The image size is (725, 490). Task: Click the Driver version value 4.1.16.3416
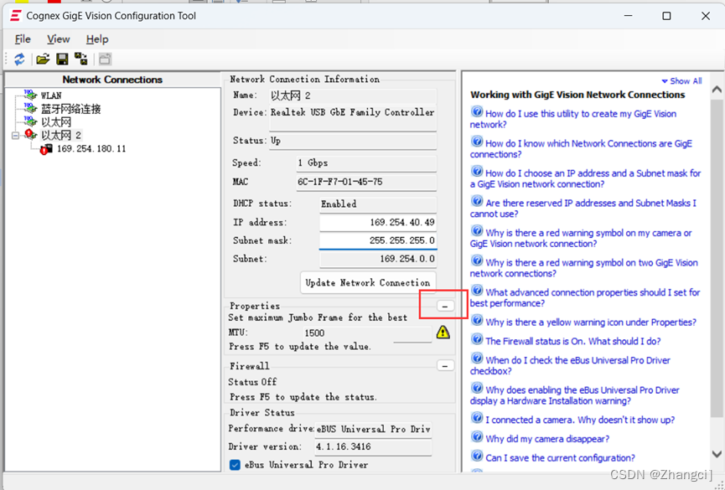point(373,447)
